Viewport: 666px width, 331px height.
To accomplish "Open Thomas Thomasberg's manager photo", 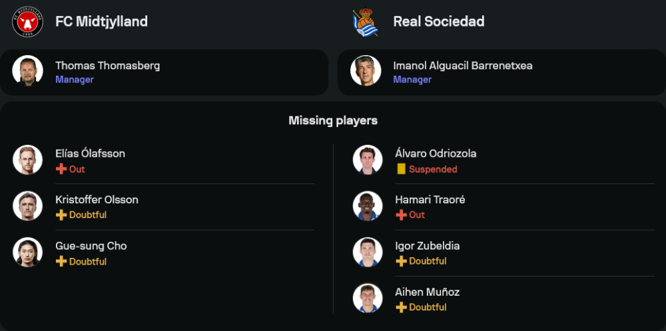I will click(27, 71).
